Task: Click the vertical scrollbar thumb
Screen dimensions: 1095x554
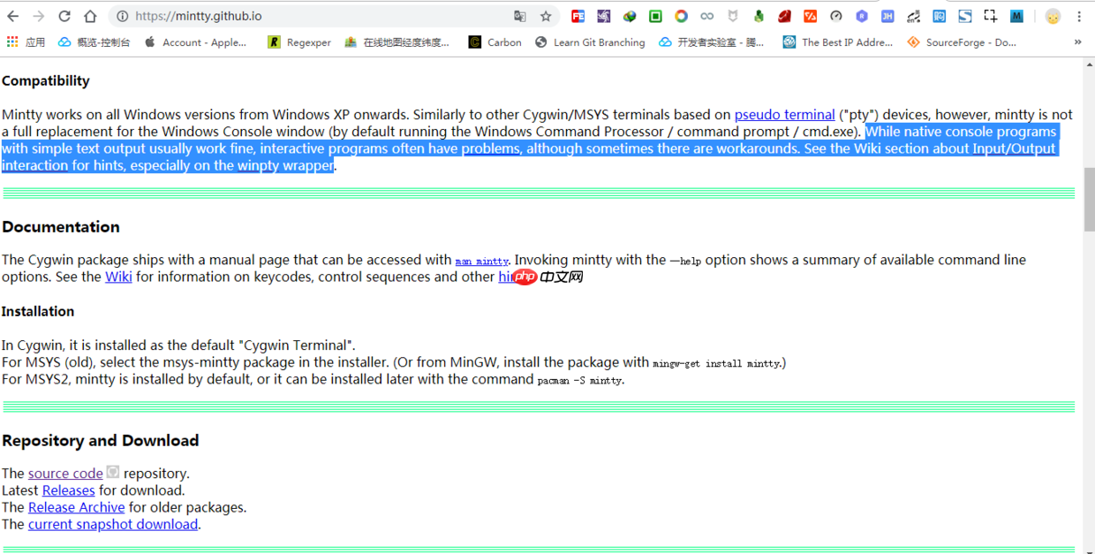Action: [1089, 198]
